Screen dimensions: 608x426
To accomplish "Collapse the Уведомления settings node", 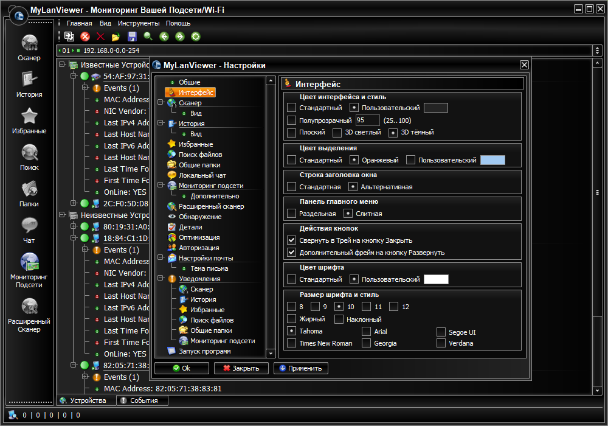I will [x=161, y=278].
